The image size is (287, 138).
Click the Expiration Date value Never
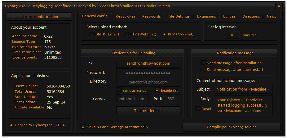click(x=50, y=47)
